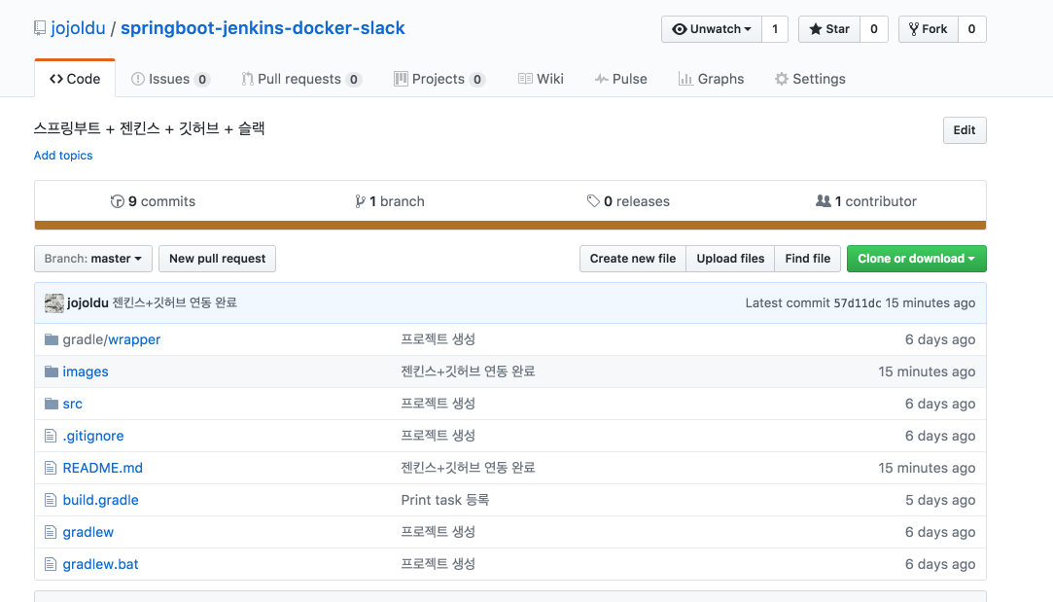1053x602 pixels.
Task: Click the folder icon next to images
Action: pyautogui.click(x=51, y=372)
